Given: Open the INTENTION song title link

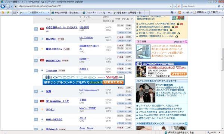Looking at the screenshot, I should 53,61.
